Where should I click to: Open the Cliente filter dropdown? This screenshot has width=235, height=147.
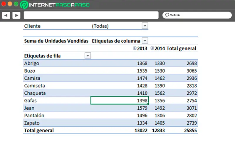(145, 26)
